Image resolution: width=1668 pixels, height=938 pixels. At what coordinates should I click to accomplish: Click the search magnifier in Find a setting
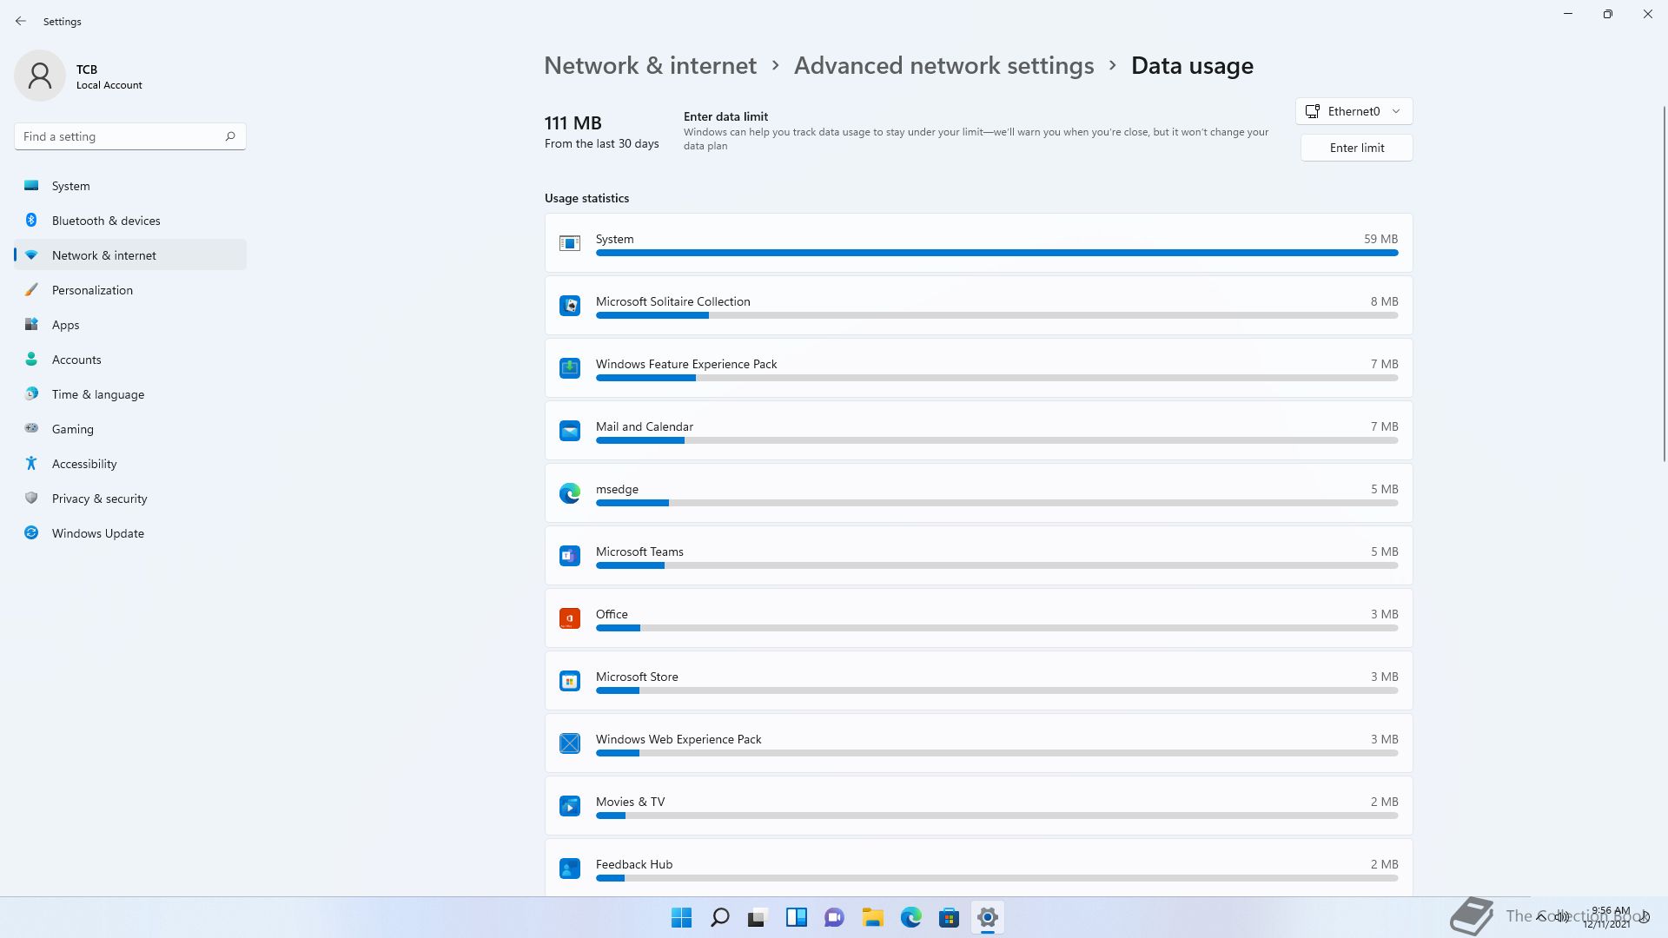[x=230, y=136]
